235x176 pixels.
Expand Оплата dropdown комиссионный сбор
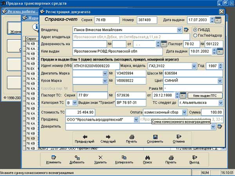(x=184, y=112)
